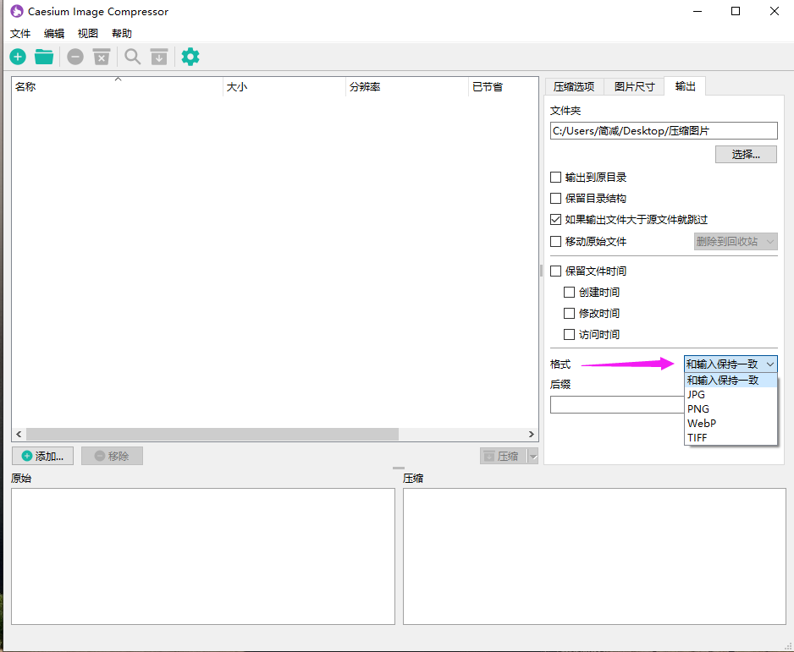The height and width of the screenshot is (652, 794).
Task: Click the horizontal scrollbar under file list
Action: click(212, 434)
